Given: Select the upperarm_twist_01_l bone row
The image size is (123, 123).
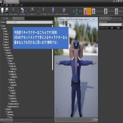Looking at the screenshot, I should (x=13, y=107).
